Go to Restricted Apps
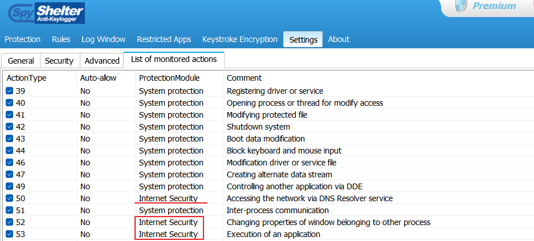The height and width of the screenshot is (241, 534). [164, 39]
